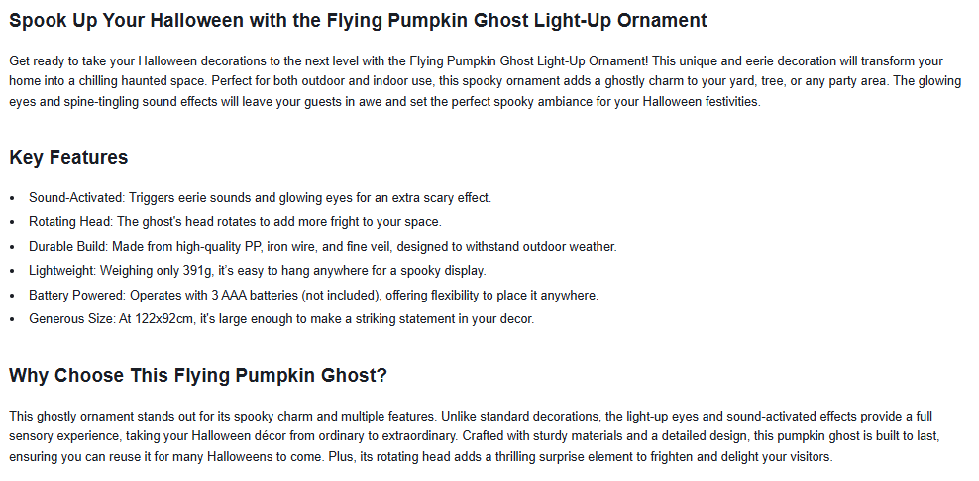Click the "Generous Size" feature line
The width and height of the screenshot is (979, 481).
click(281, 319)
